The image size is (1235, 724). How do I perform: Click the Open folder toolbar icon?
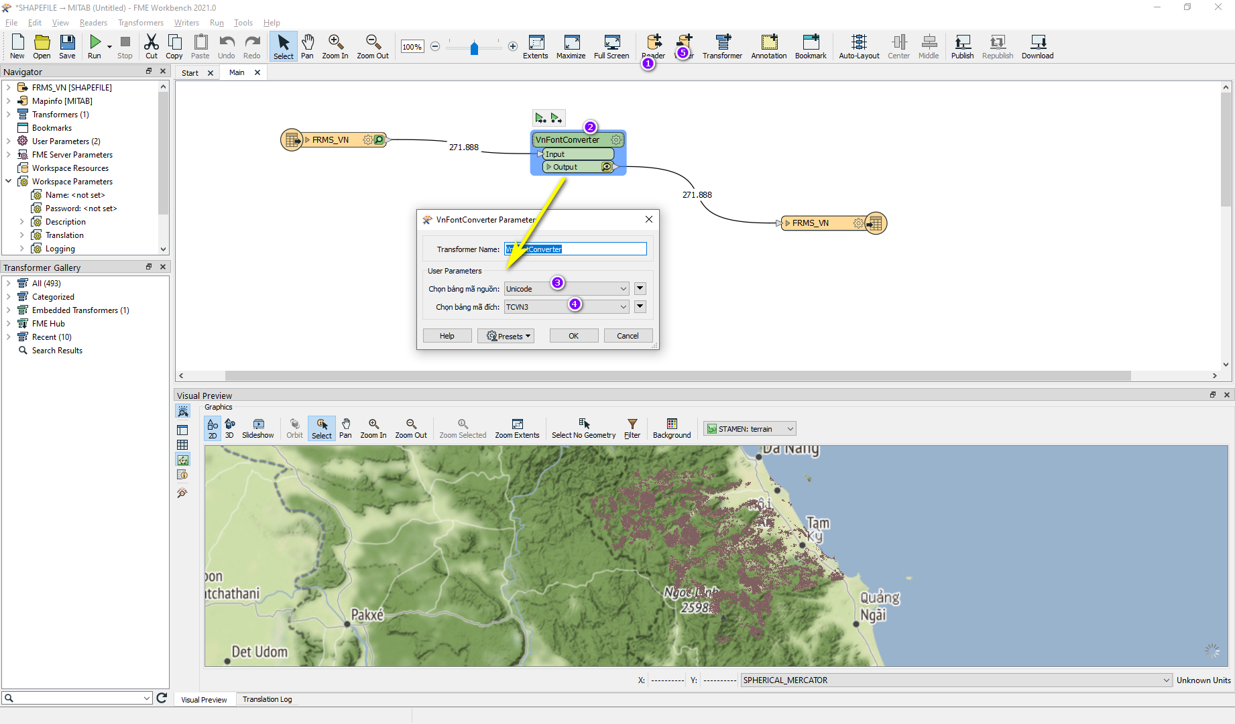pyautogui.click(x=42, y=46)
